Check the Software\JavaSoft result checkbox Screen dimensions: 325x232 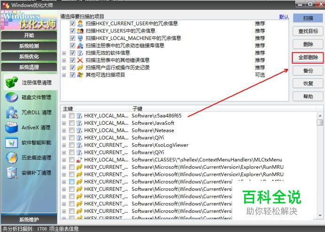click(72, 123)
